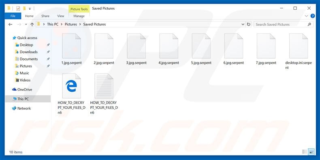The image size is (320, 160).
Task: Click the Picture Tools contextual tab
Action: (x=79, y=9)
